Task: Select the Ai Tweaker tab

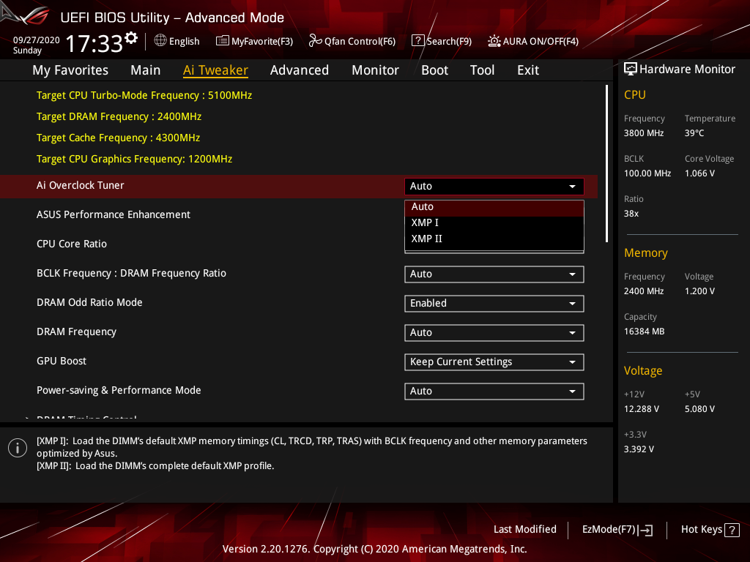Action: pyautogui.click(x=215, y=70)
